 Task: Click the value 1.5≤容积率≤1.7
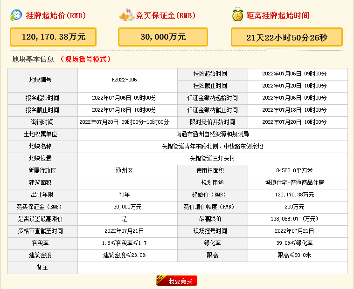(x=124, y=243)
